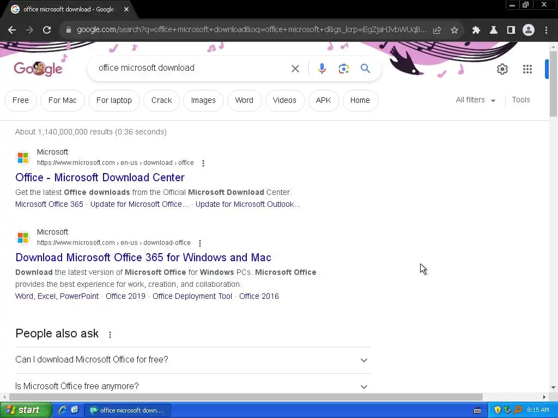This screenshot has height=418, width=558.
Task: Open Office 2016 sublink
Action: [259, 297]
